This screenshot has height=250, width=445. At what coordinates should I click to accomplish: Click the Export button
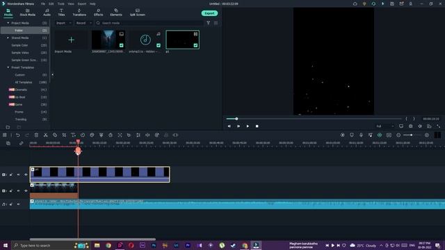209,13
